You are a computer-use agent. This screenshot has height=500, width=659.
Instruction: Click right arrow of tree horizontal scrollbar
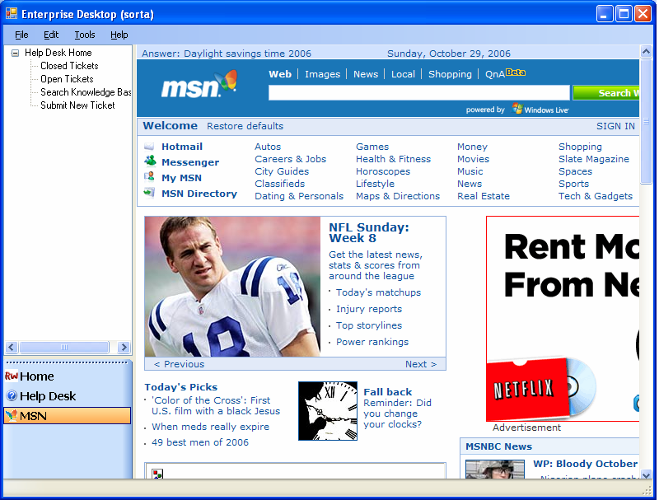pos(124,348)
